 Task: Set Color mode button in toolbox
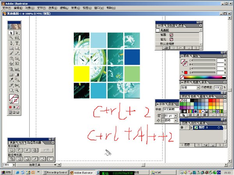click(x=10, y=107)
